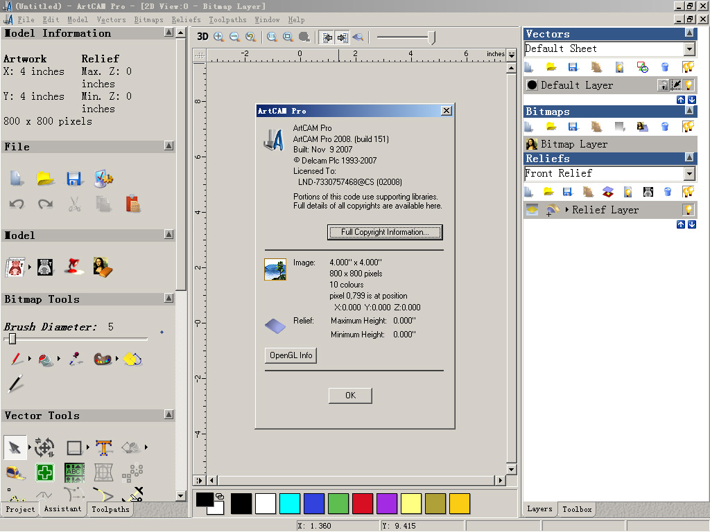Open the File menu
Image resolution: width=710 pixels, height=532 pixels.
[26, 20]
